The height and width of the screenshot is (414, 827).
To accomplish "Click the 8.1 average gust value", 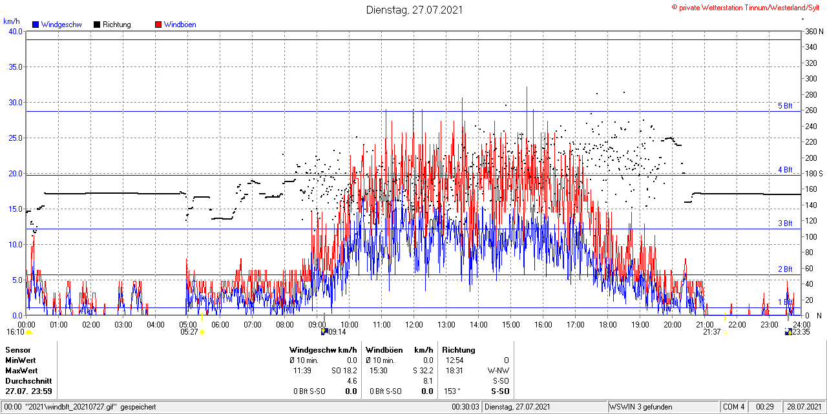I will [428, 381].
